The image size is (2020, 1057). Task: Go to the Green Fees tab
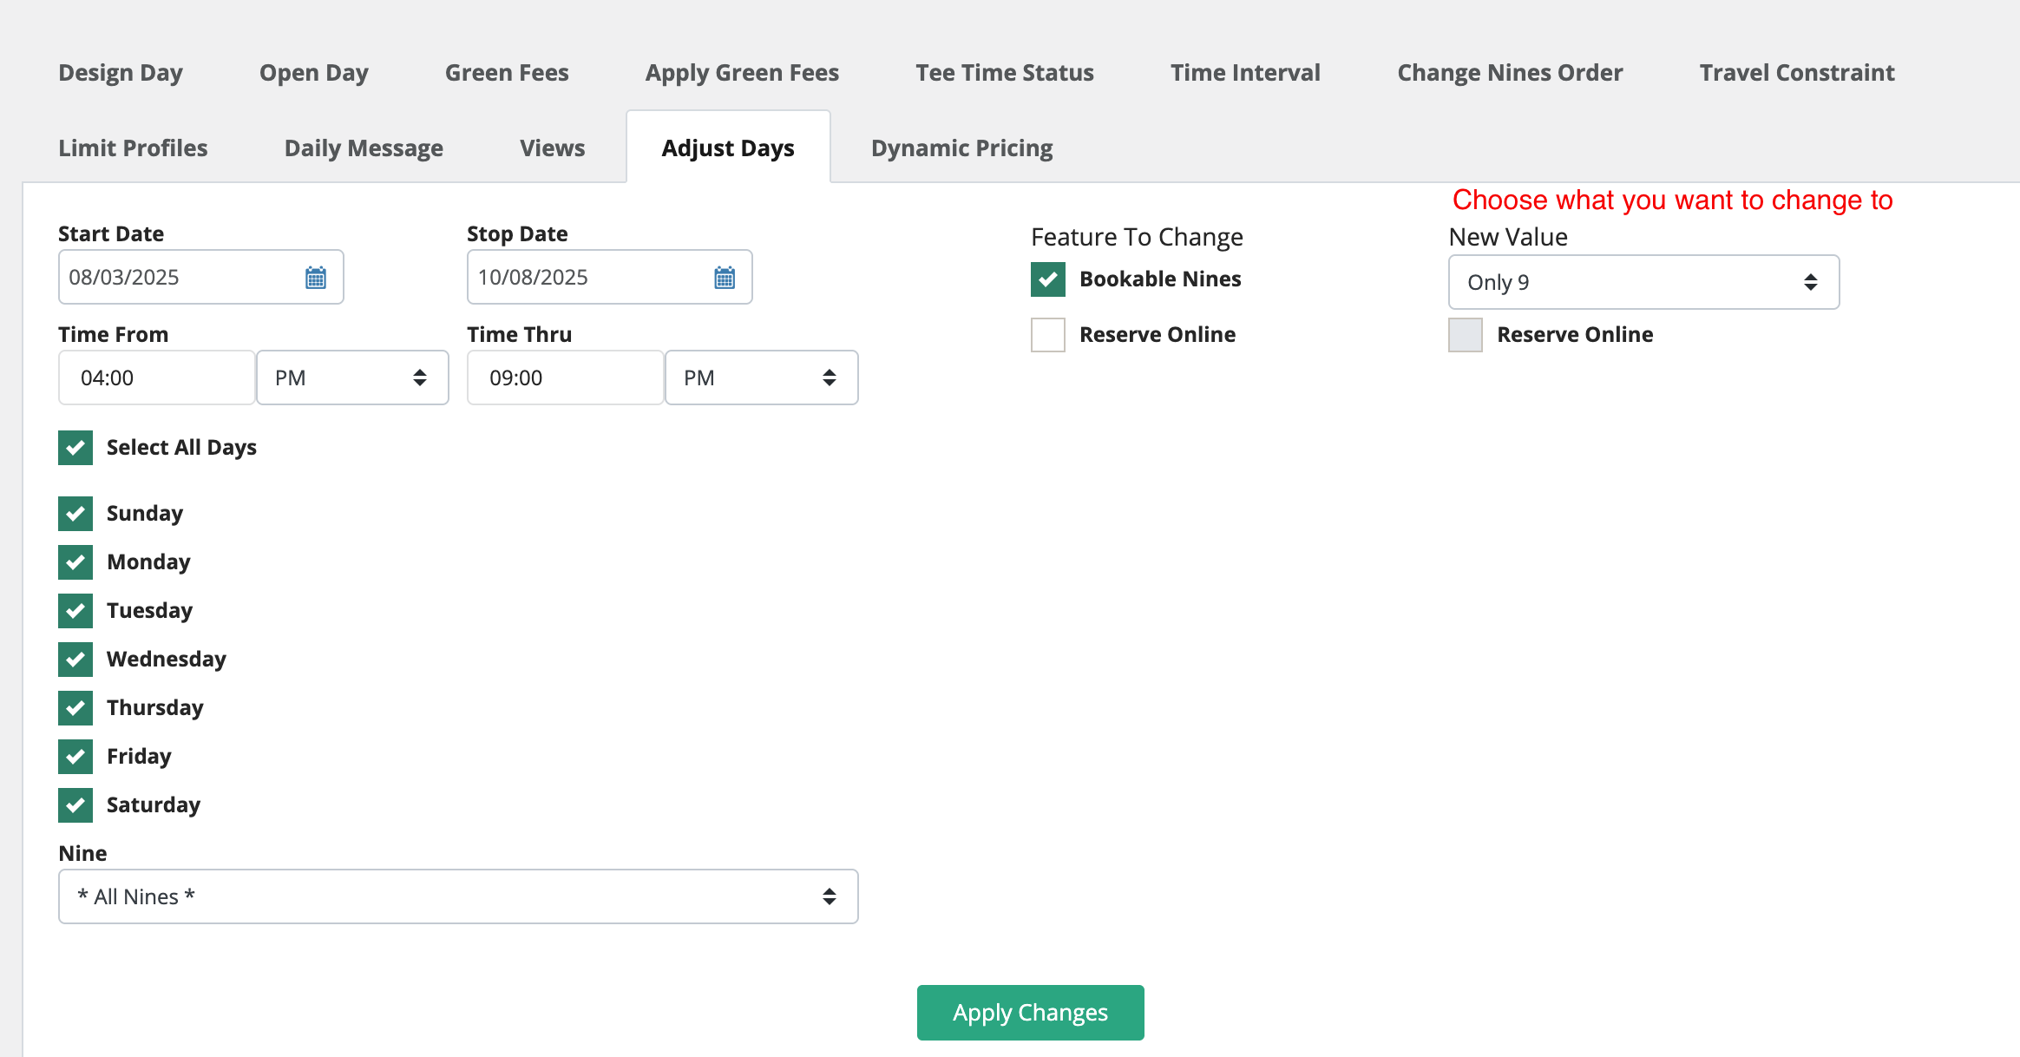pyautogui.click(x=507, y=73)
